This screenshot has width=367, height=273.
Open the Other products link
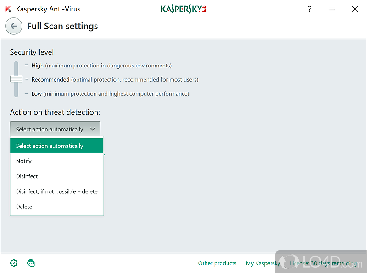point(217,263)
